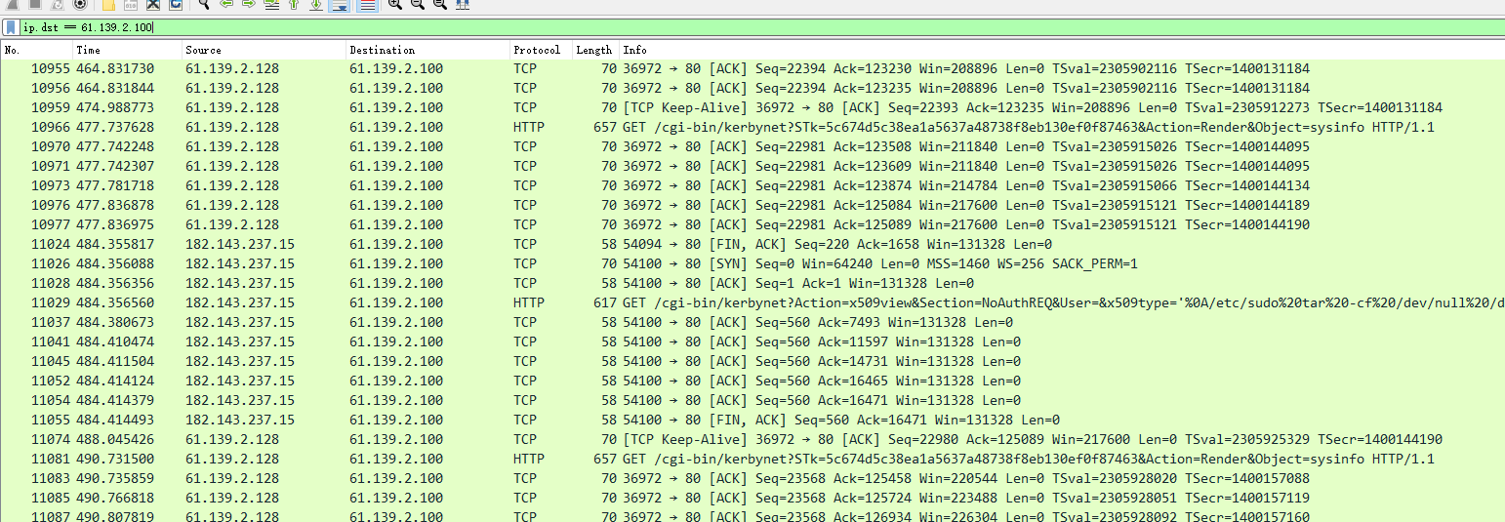This screenshot has height=522, width=1505.
Task: Zoom in on packet list text
Action: point(394,4)
